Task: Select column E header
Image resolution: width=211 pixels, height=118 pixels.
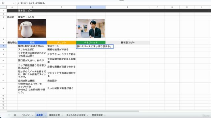Action: point(128,7)
